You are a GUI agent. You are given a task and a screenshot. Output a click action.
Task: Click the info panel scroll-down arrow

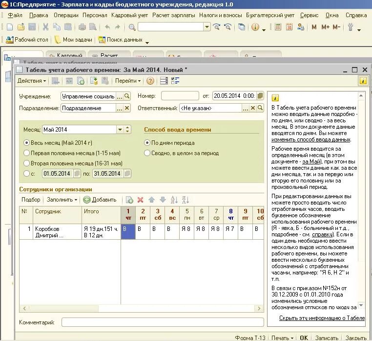click(x=361, y=305)
